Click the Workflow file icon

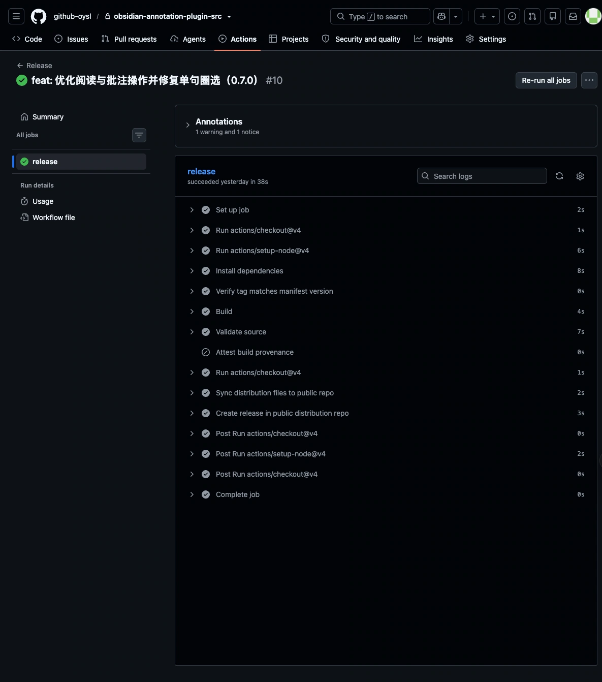(x=24, y=218)
